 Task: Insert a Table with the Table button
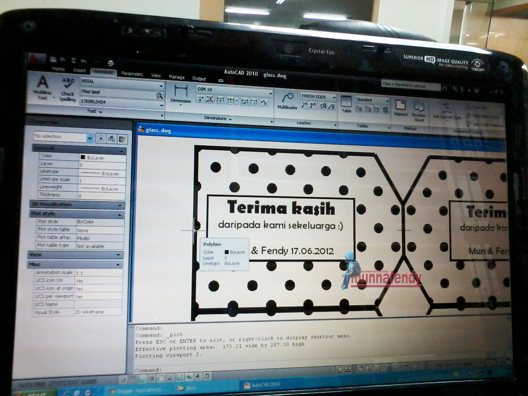pyautogui.click(x=346, y=104)
